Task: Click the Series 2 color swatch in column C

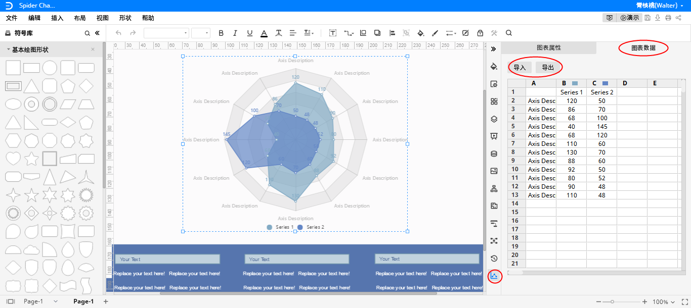Action: [605, 83]
